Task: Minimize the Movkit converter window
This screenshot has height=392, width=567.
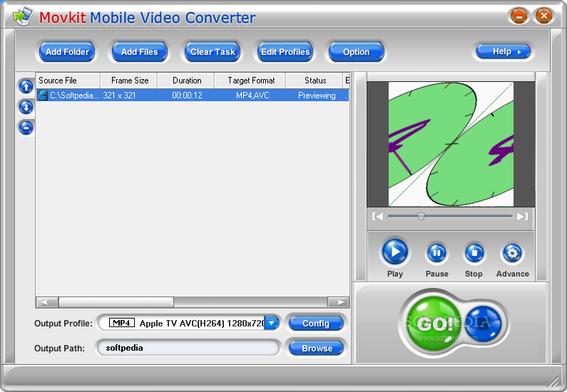Action: tap(519, 16)
